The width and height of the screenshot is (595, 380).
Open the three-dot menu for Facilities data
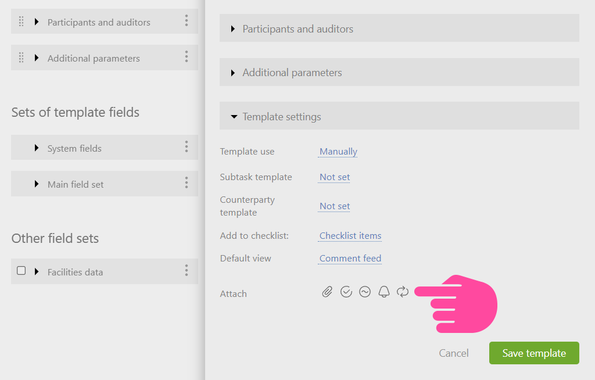(187, 271)
